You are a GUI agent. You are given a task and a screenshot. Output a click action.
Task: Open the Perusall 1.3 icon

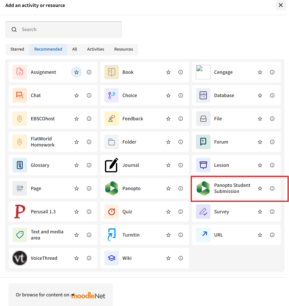(19, 212)
